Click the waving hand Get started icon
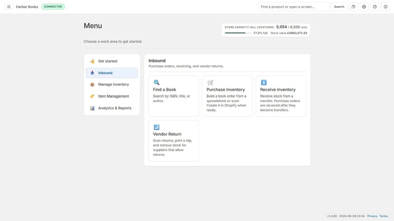 [x=92, y=61]
